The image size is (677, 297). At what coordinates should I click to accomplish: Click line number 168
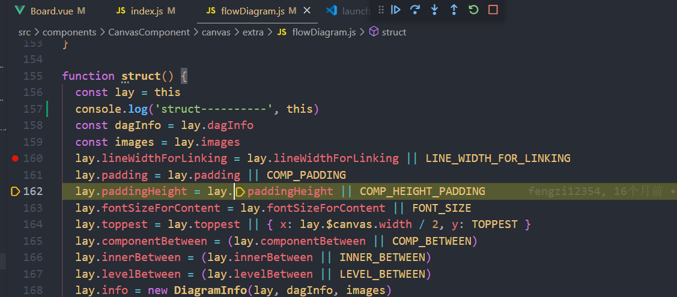(33, 290)
